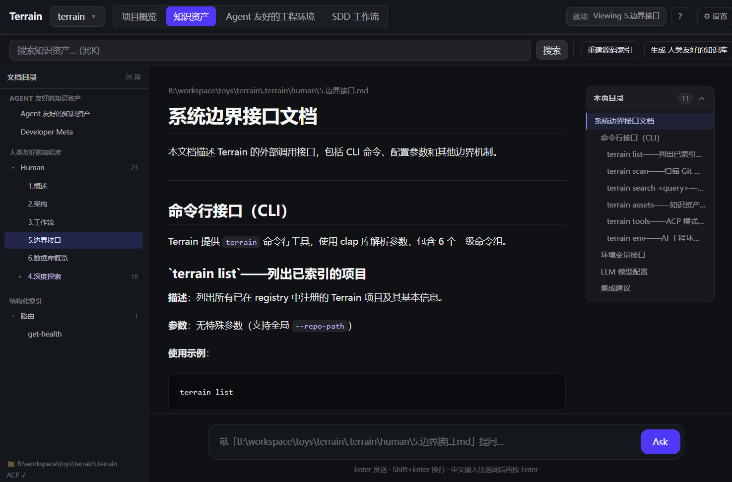
Task: Click the Terrain logo title
Action: (26, 16)
